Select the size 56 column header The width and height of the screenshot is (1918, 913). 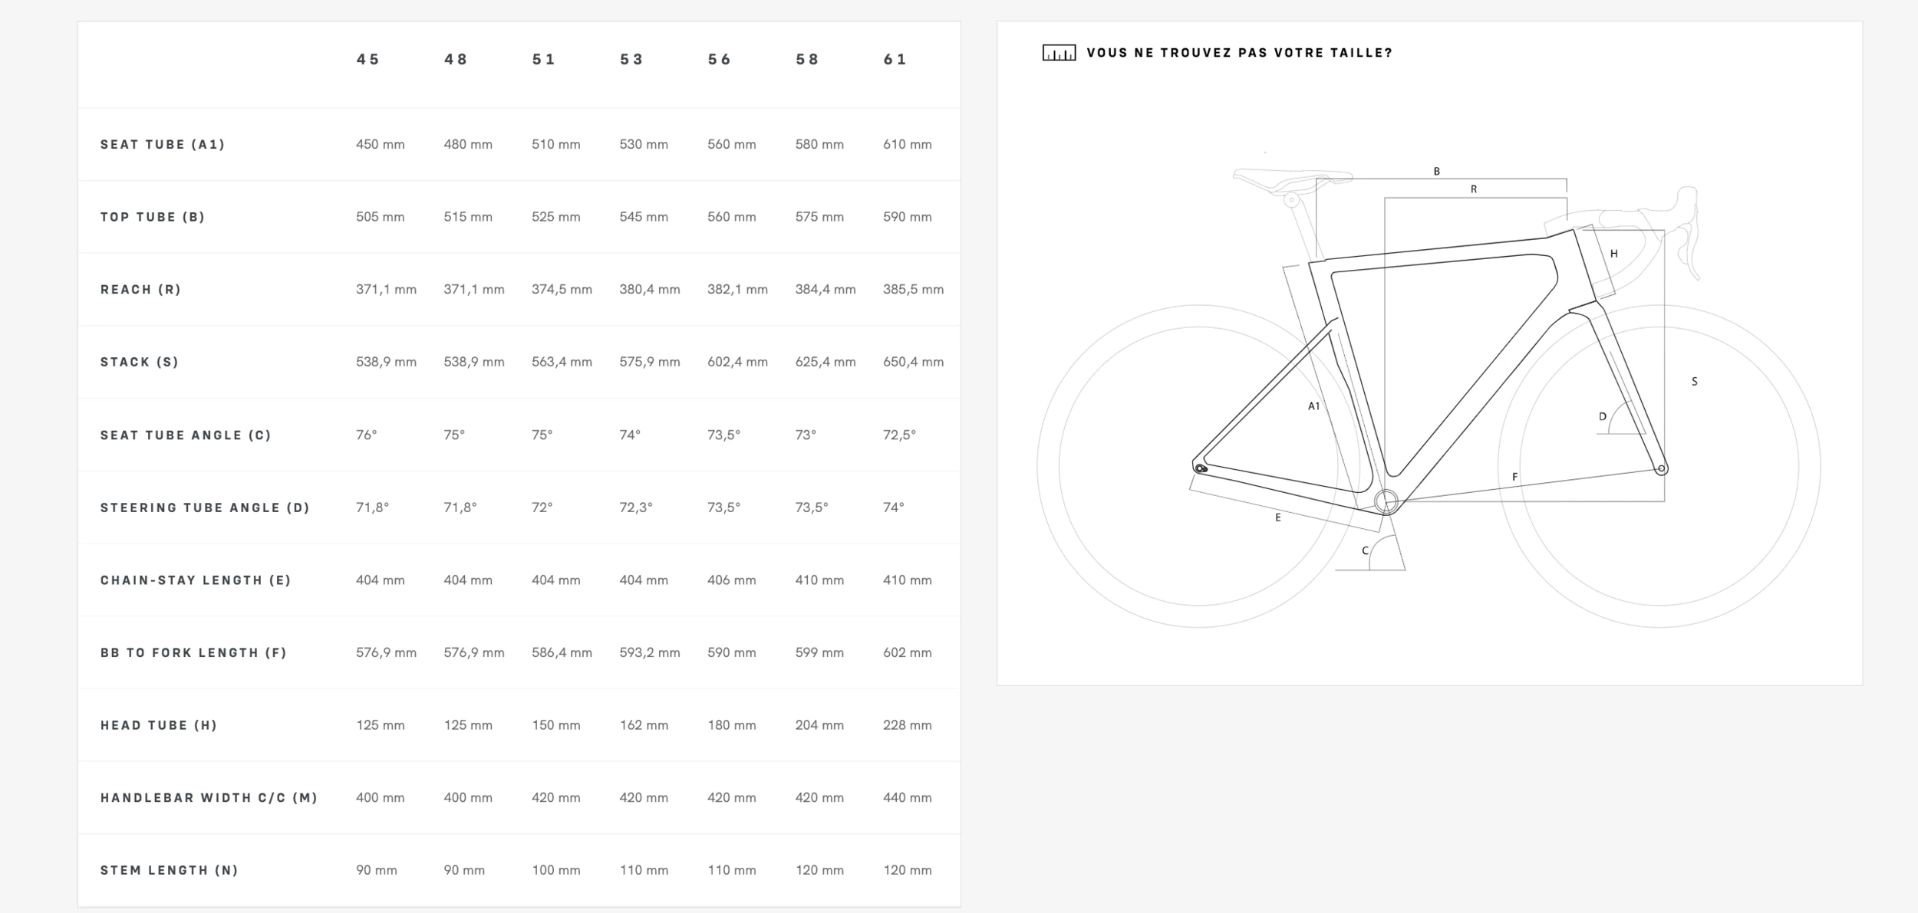point(720,60)
